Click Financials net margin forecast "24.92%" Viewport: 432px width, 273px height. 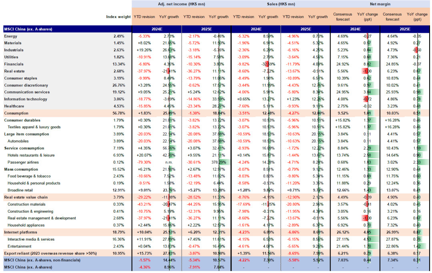pos(342,64)
